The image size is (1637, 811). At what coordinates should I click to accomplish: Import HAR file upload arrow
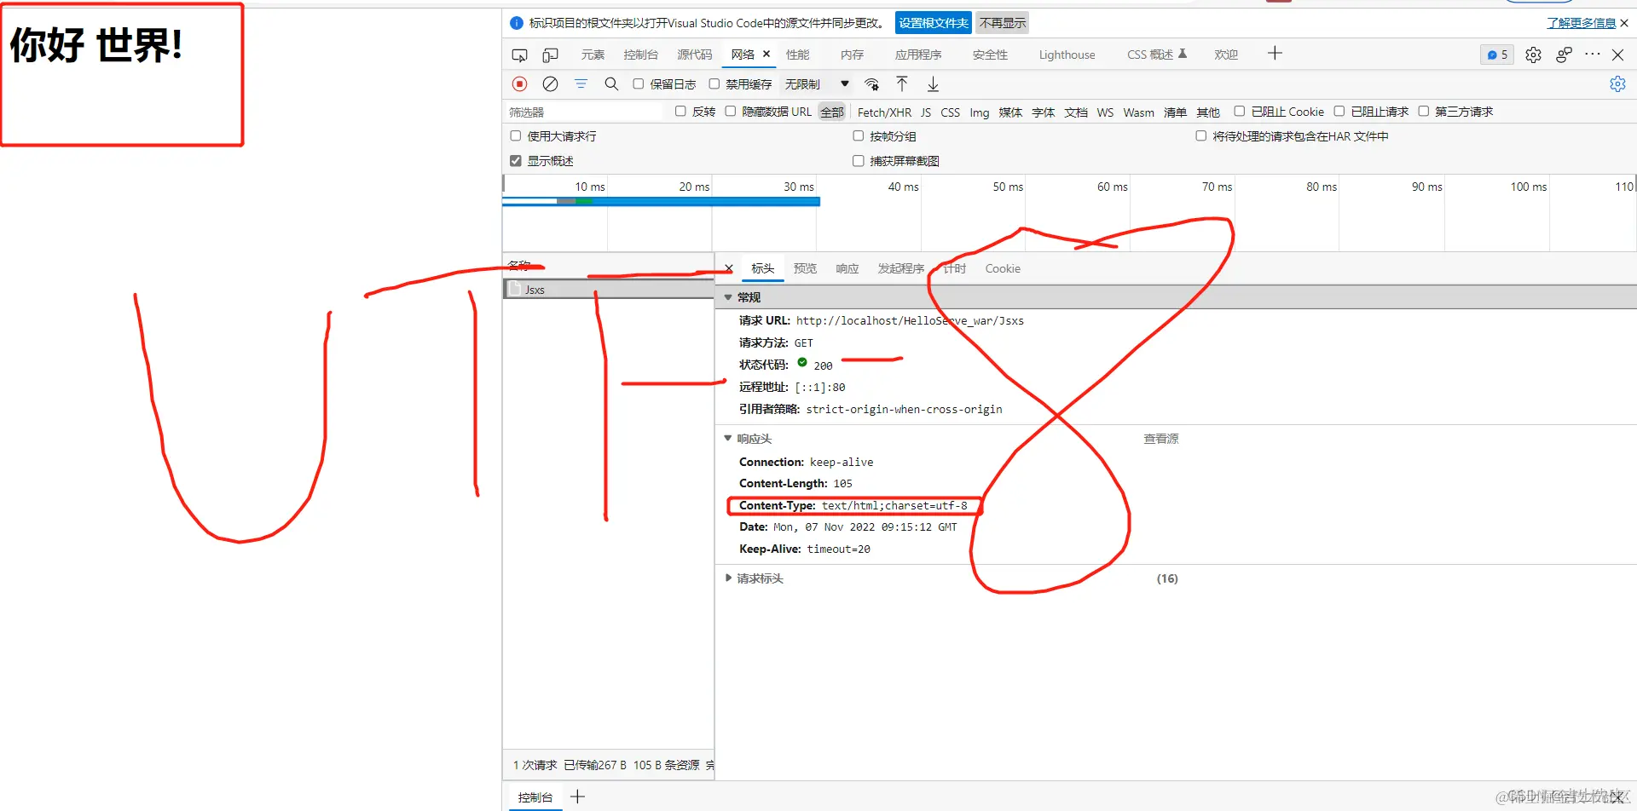coord(902,83)
